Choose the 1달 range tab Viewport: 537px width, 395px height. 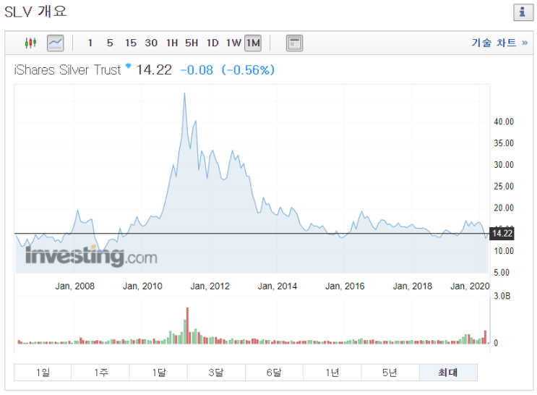click(x=158, y=373)
